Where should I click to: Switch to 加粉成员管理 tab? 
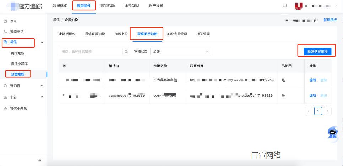(x=177, y=34)
